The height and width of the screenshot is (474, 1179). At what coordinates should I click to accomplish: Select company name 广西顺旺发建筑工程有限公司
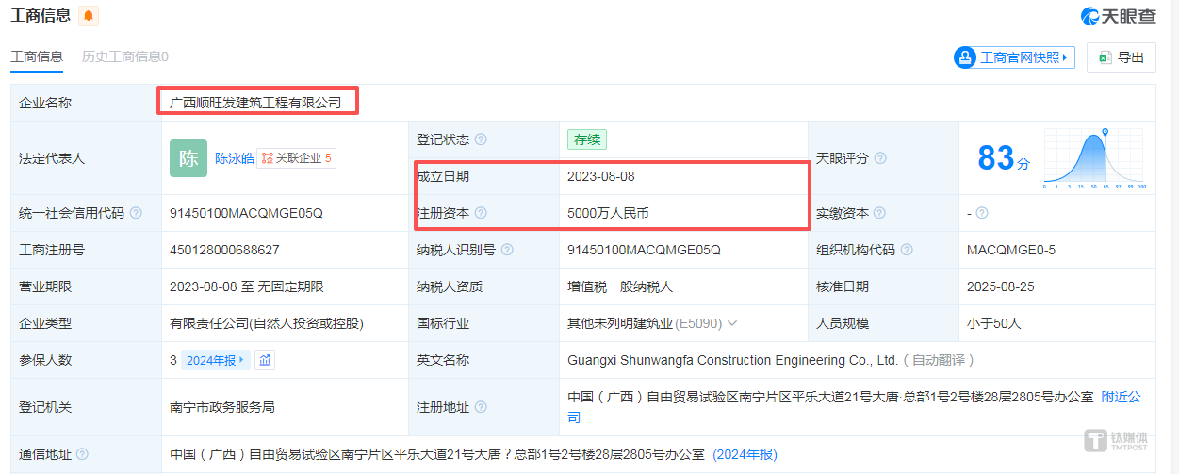[255, 102]
